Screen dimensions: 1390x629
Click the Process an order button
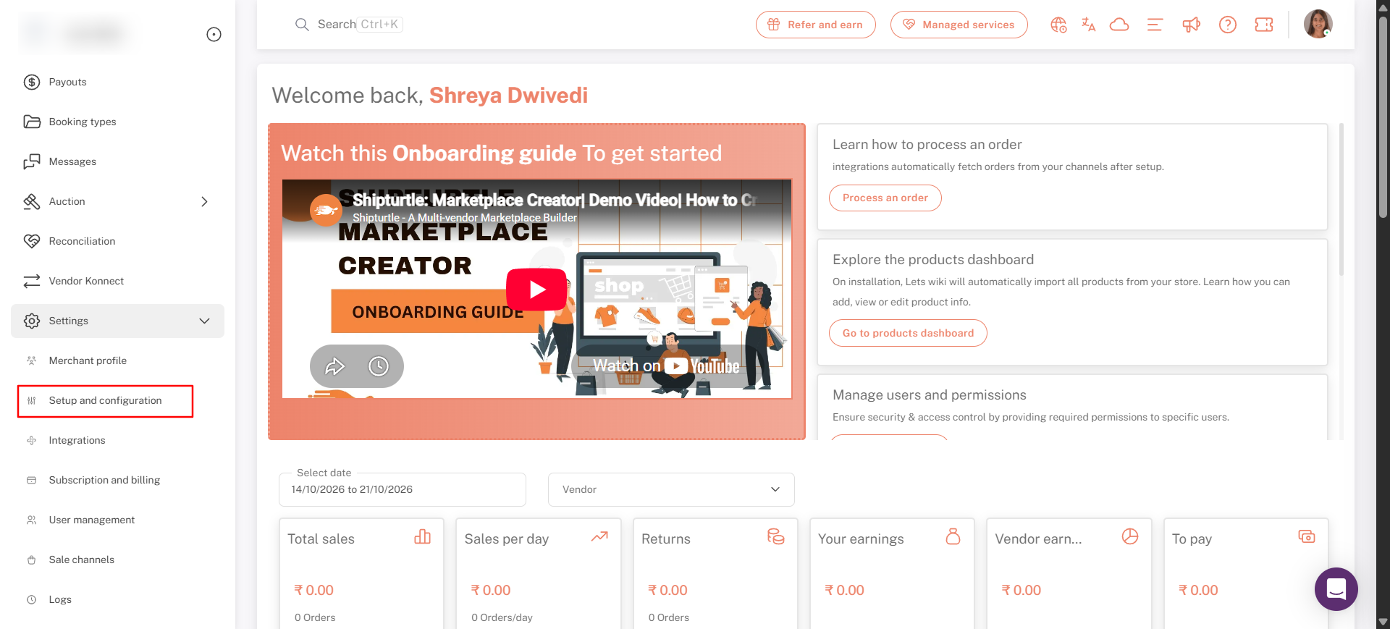pos(885,198)
